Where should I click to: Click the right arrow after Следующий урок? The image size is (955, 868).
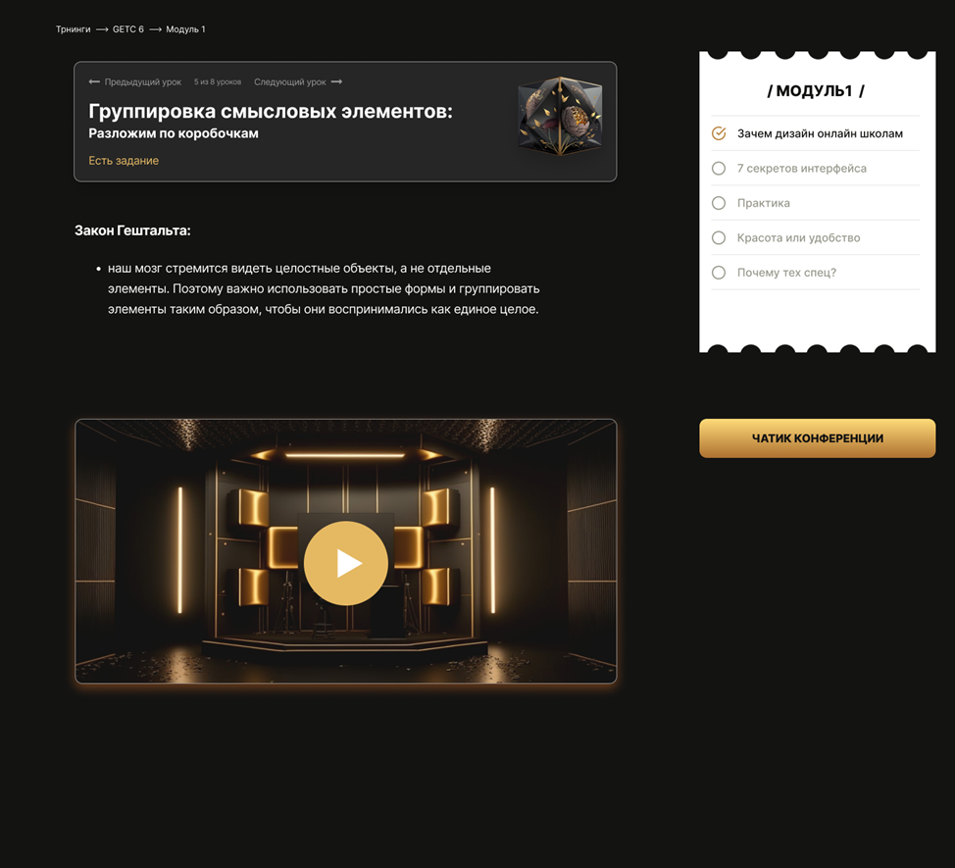tap(336, 81)
